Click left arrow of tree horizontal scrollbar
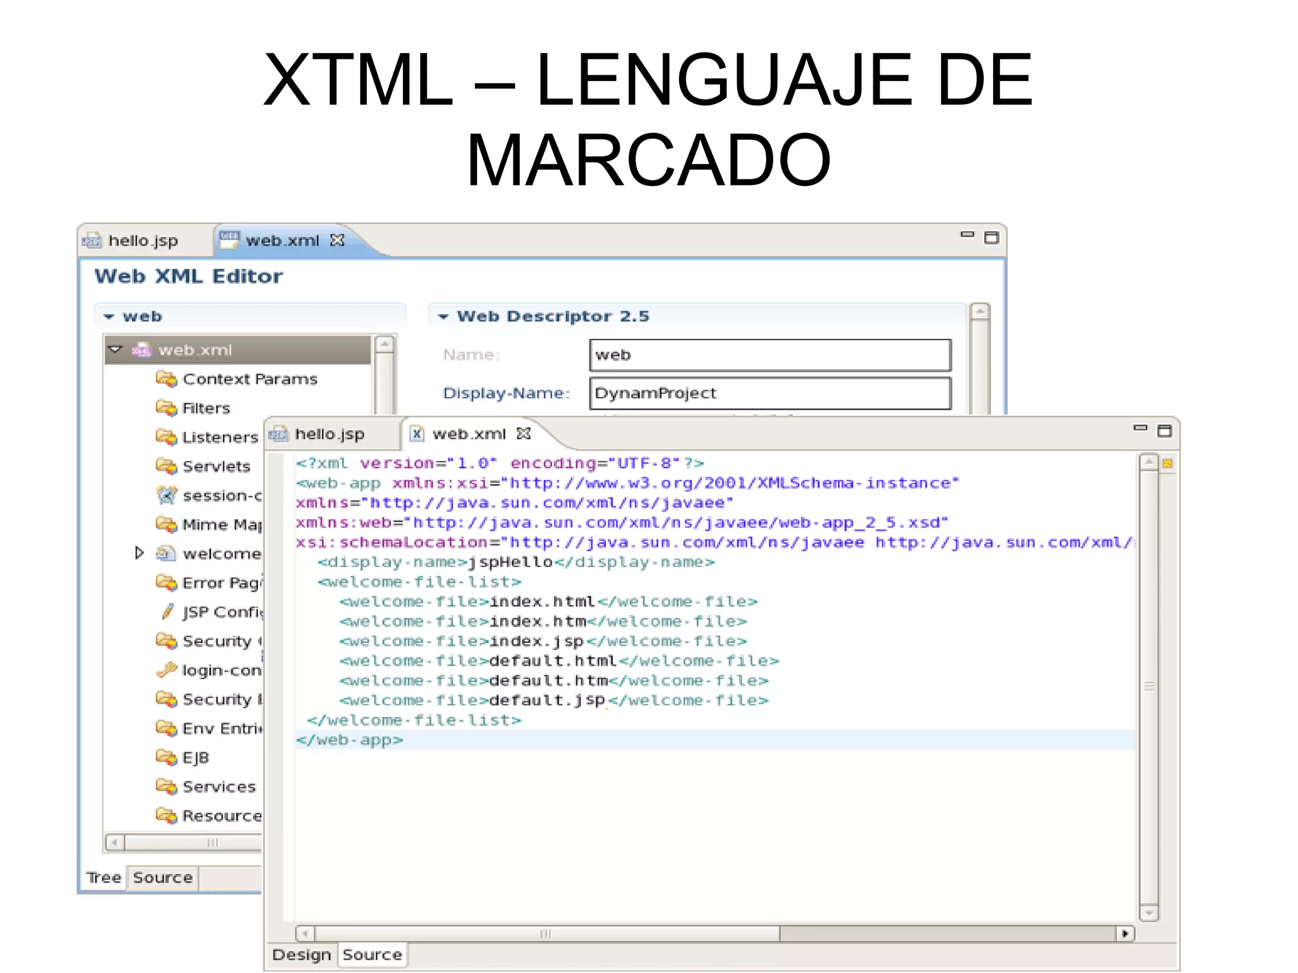The height and width of the screenshot is (973, 1298). pyautogui.click(x=115, y=843)
